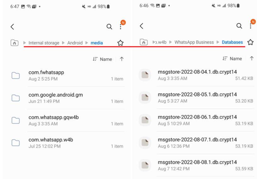The image size is (257, 179).
Task: Star the Databases folder as favorite
Action: click(x=250, y=42)
